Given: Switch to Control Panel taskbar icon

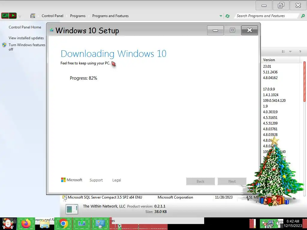Looking at the screenshot, I should point(100,224).
